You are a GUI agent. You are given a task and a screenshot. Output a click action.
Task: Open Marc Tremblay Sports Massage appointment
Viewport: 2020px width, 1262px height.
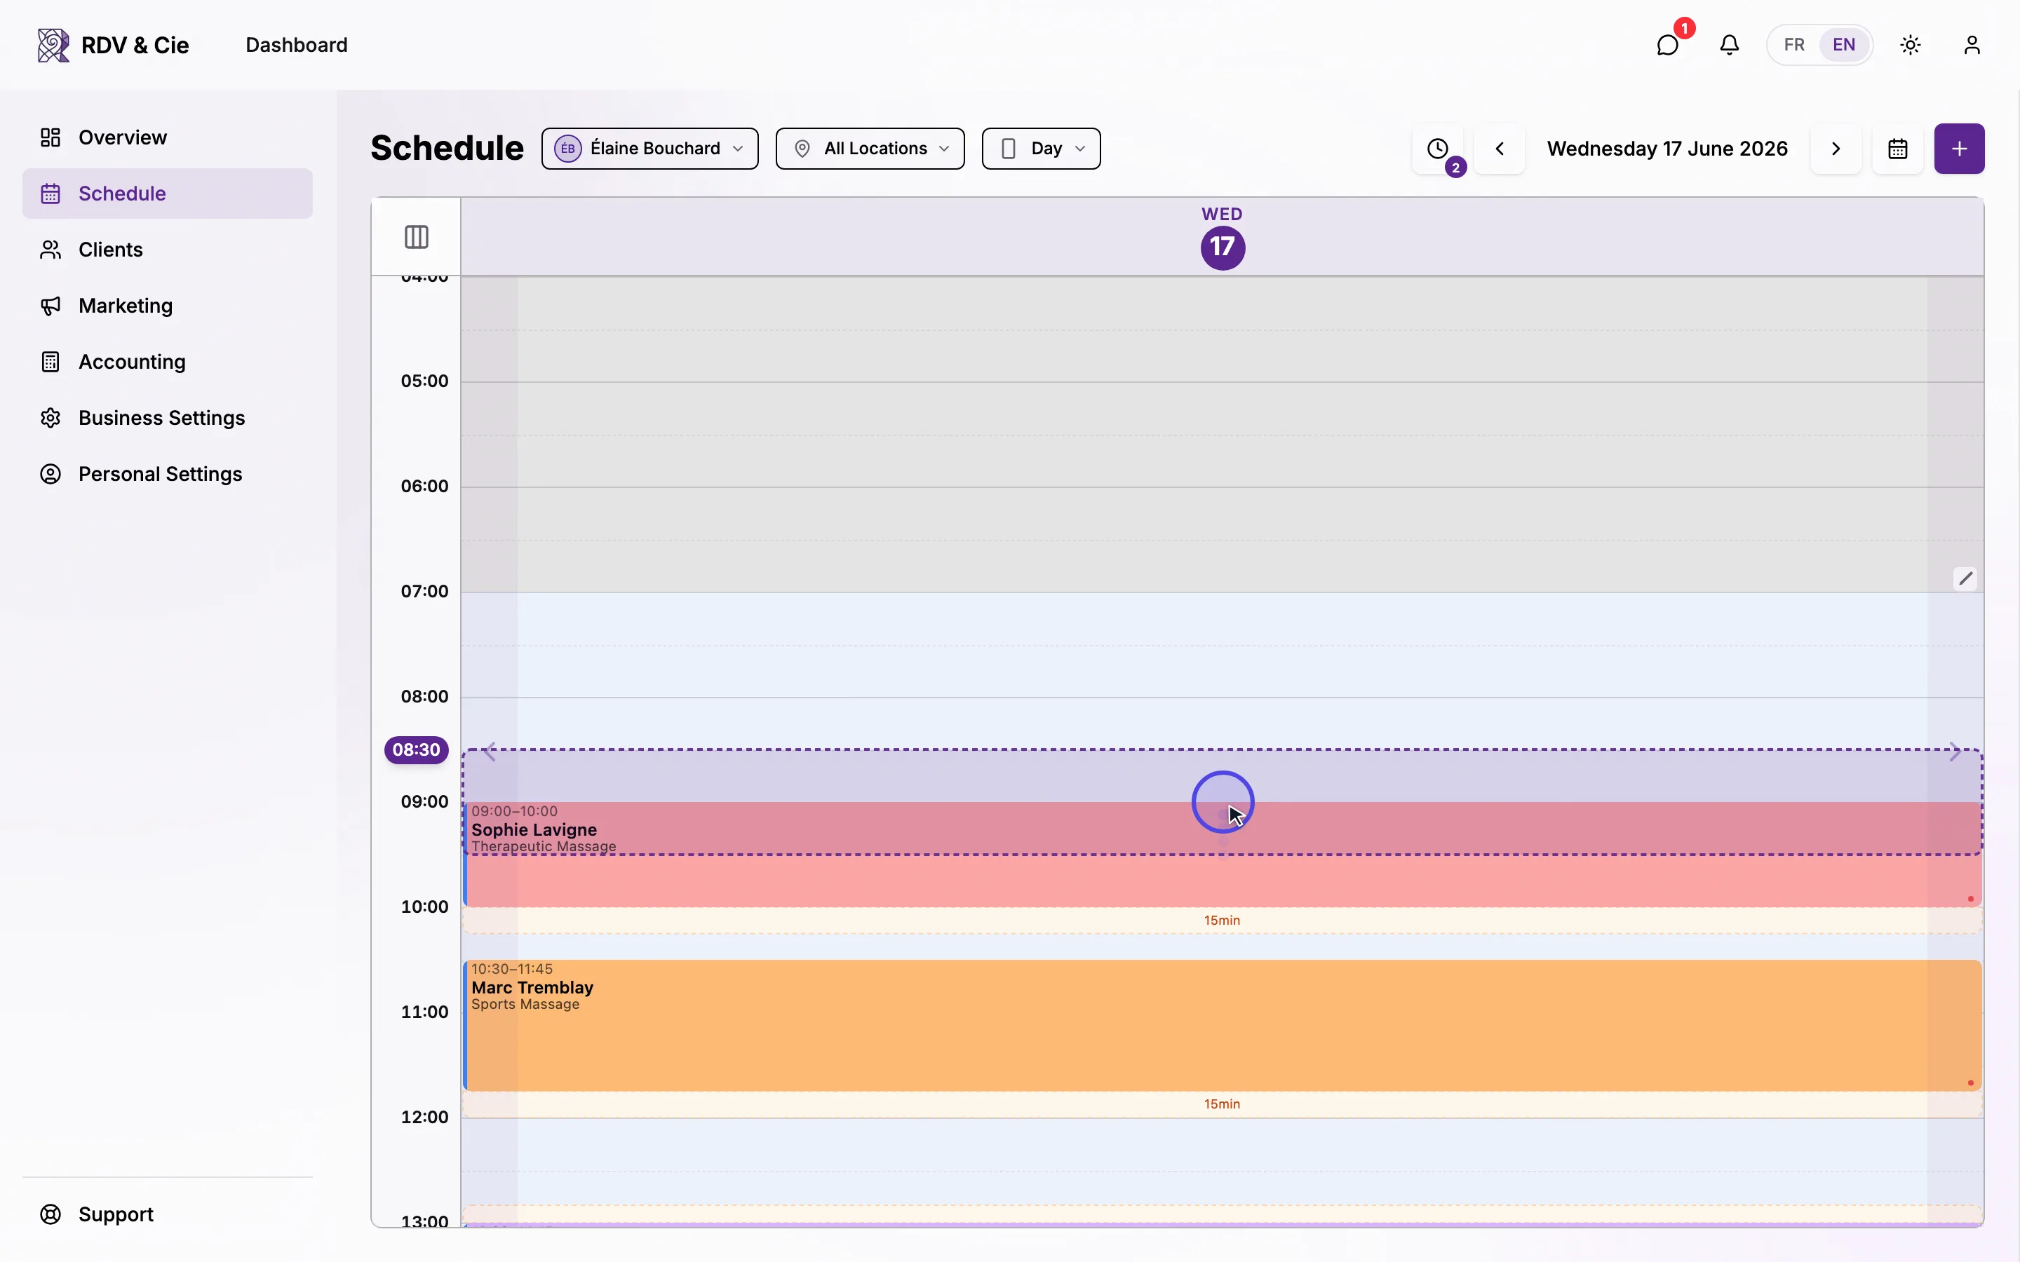click(1222, 1025)
